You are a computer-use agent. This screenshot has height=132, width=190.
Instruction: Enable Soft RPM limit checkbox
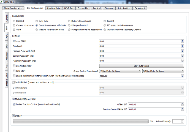click(x=13, y=82)
